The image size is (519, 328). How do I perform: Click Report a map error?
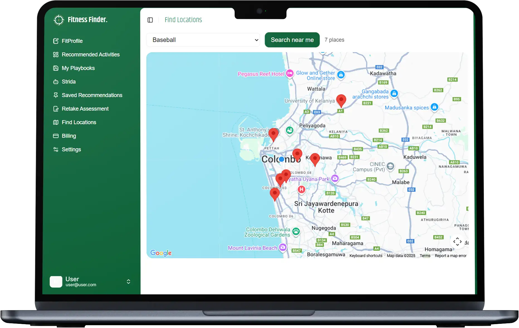pos(450,256)
